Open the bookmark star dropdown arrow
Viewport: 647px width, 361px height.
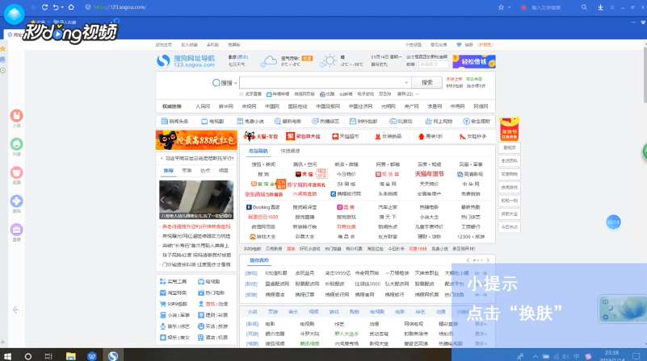click(509, 7)
